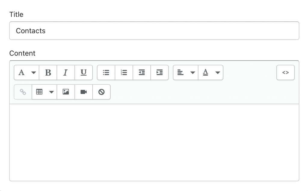Insert an image into the content
This screenshot has width=308, height=191.
(66, 92)
